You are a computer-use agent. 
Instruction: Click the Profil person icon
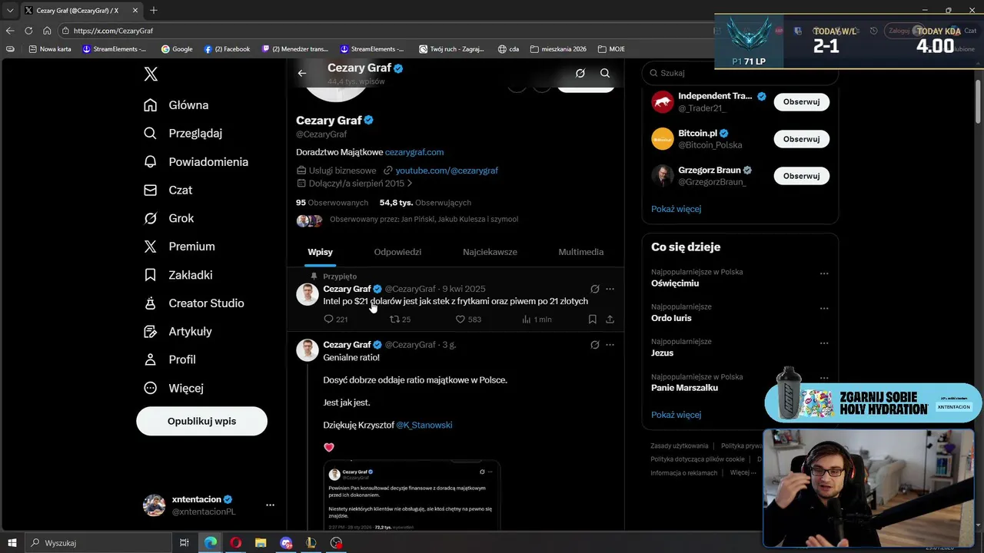pyautogui.click(x=151, y=359)
